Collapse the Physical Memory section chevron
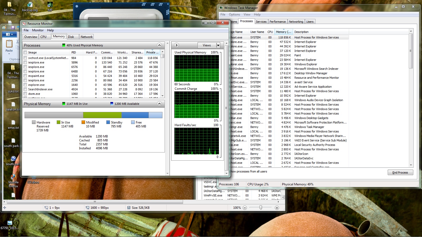Image resolution: width=422 pixels, height=237 pixels. coord(159,103)
